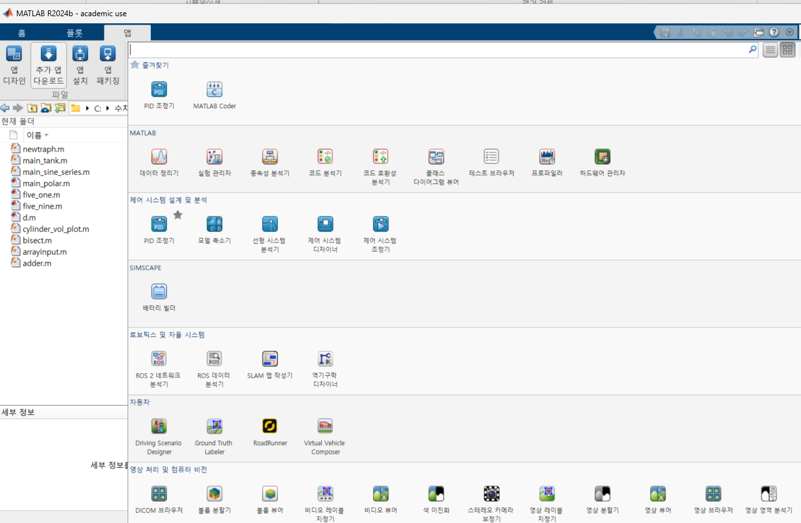Open the 앱 패키징 packaging tool

pyautogui.click(x=108, y=65)
